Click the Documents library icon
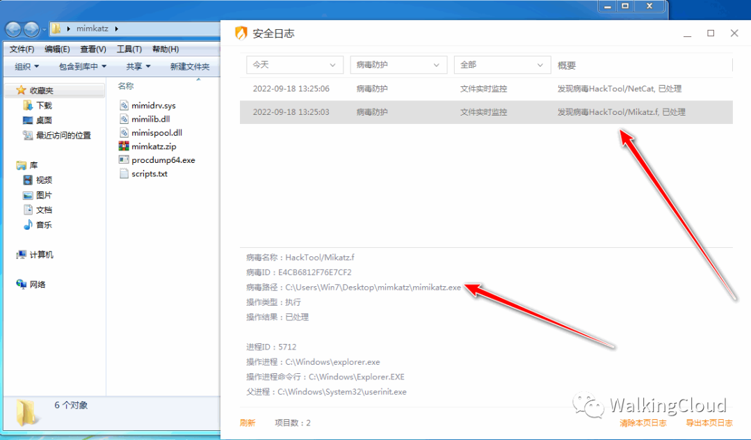This screenshot has width=751, height=440. [x=28, y=210]
